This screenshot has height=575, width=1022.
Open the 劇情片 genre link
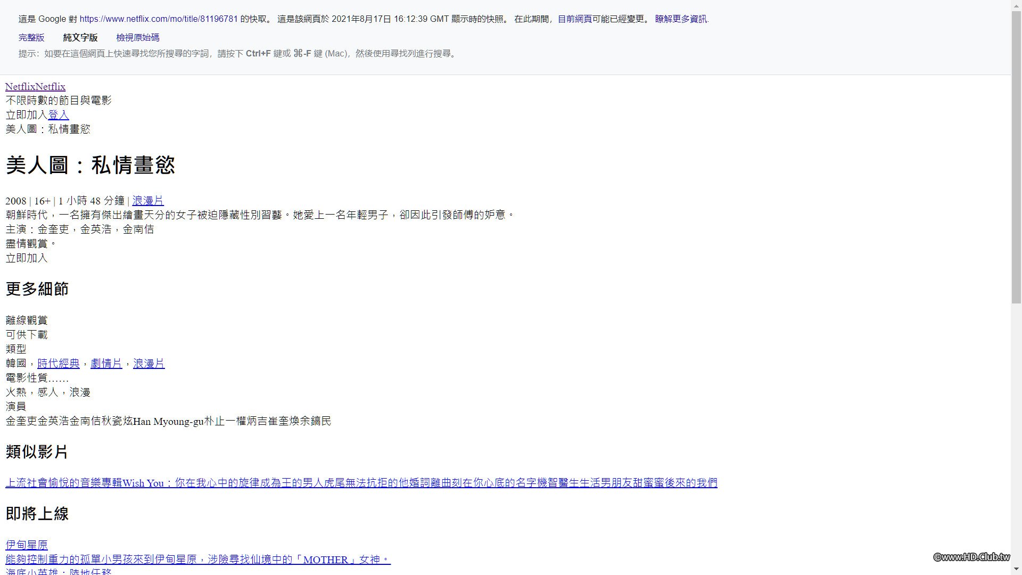coord(106,364)
